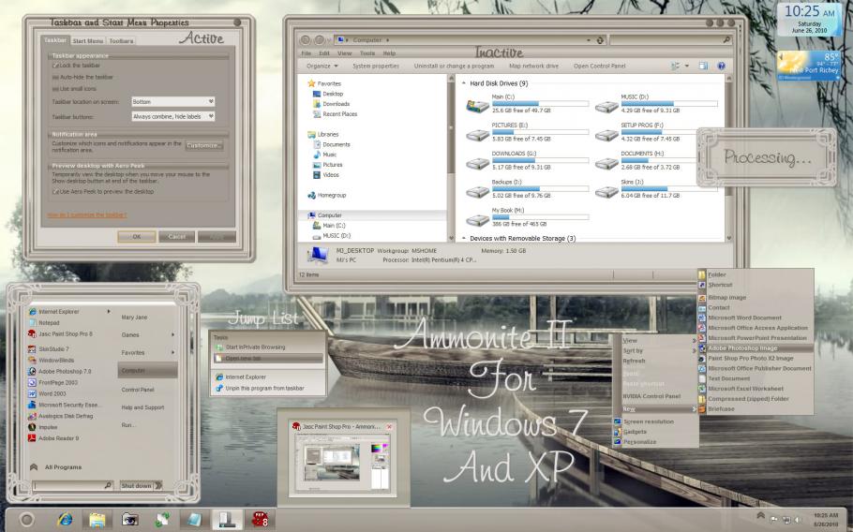853x532 pixels.
Task: Open the camera eye icon on taskbar
Action: point(129,520)
